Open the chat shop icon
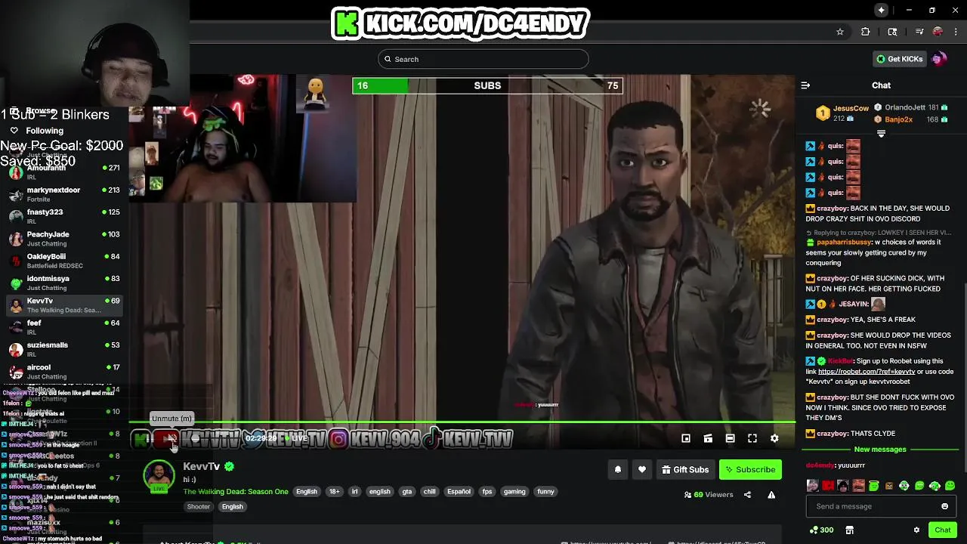The height and width of the screenshot is (544, 967). [849, 530]
